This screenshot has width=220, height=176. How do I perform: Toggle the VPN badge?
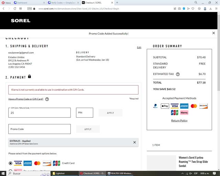tap(30, 9)
